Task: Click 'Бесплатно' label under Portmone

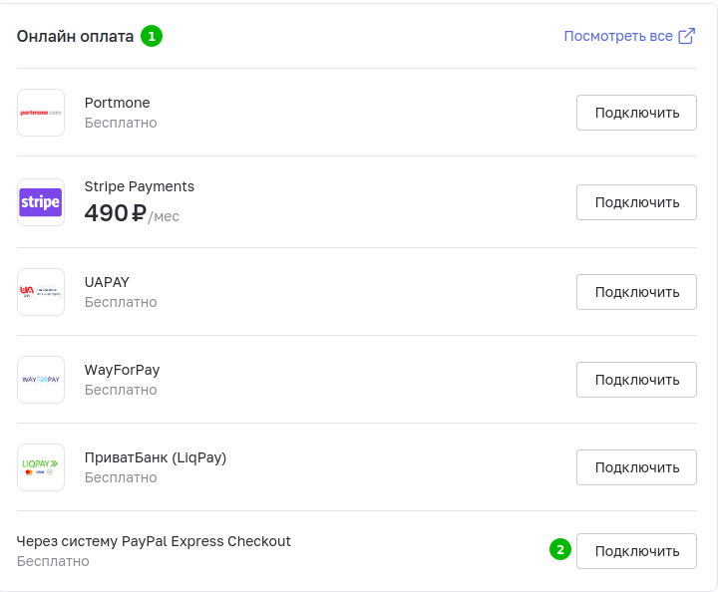Action: pyautogui.click(x=121, y=123)
